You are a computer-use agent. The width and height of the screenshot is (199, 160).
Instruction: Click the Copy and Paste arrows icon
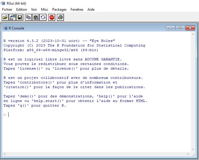43,17
